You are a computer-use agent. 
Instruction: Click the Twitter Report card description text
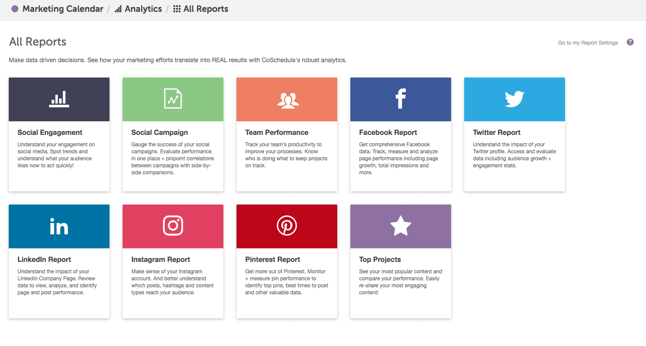tap(515, 155)
